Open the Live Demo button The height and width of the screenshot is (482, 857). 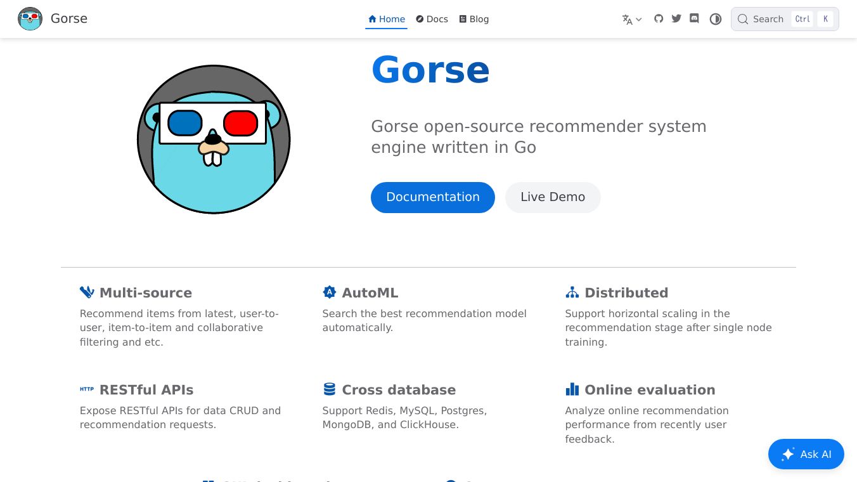pos(553,197)
